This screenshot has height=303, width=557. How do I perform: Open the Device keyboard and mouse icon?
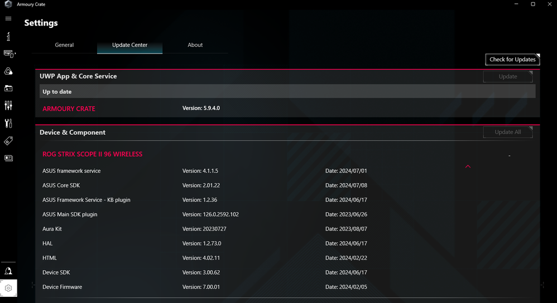(9, 53)
